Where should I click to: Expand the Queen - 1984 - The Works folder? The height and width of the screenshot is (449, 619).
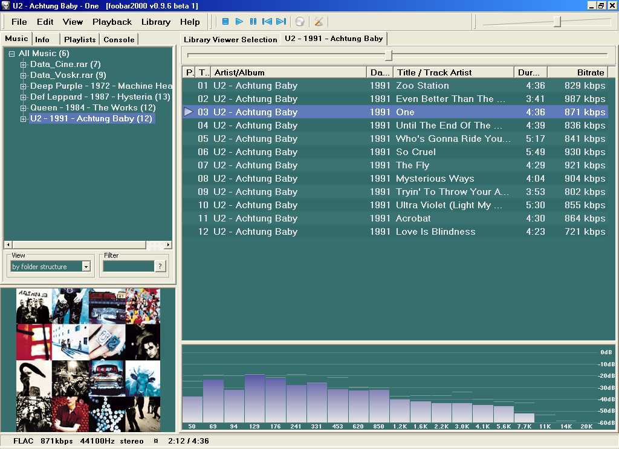pyautogui.click(x=24, y=108)
